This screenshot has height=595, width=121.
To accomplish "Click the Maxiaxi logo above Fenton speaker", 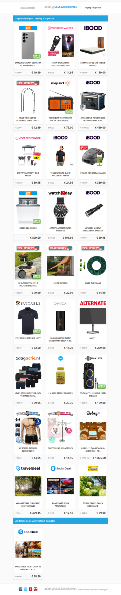I will pyautogui.click(x=93, y=358).
